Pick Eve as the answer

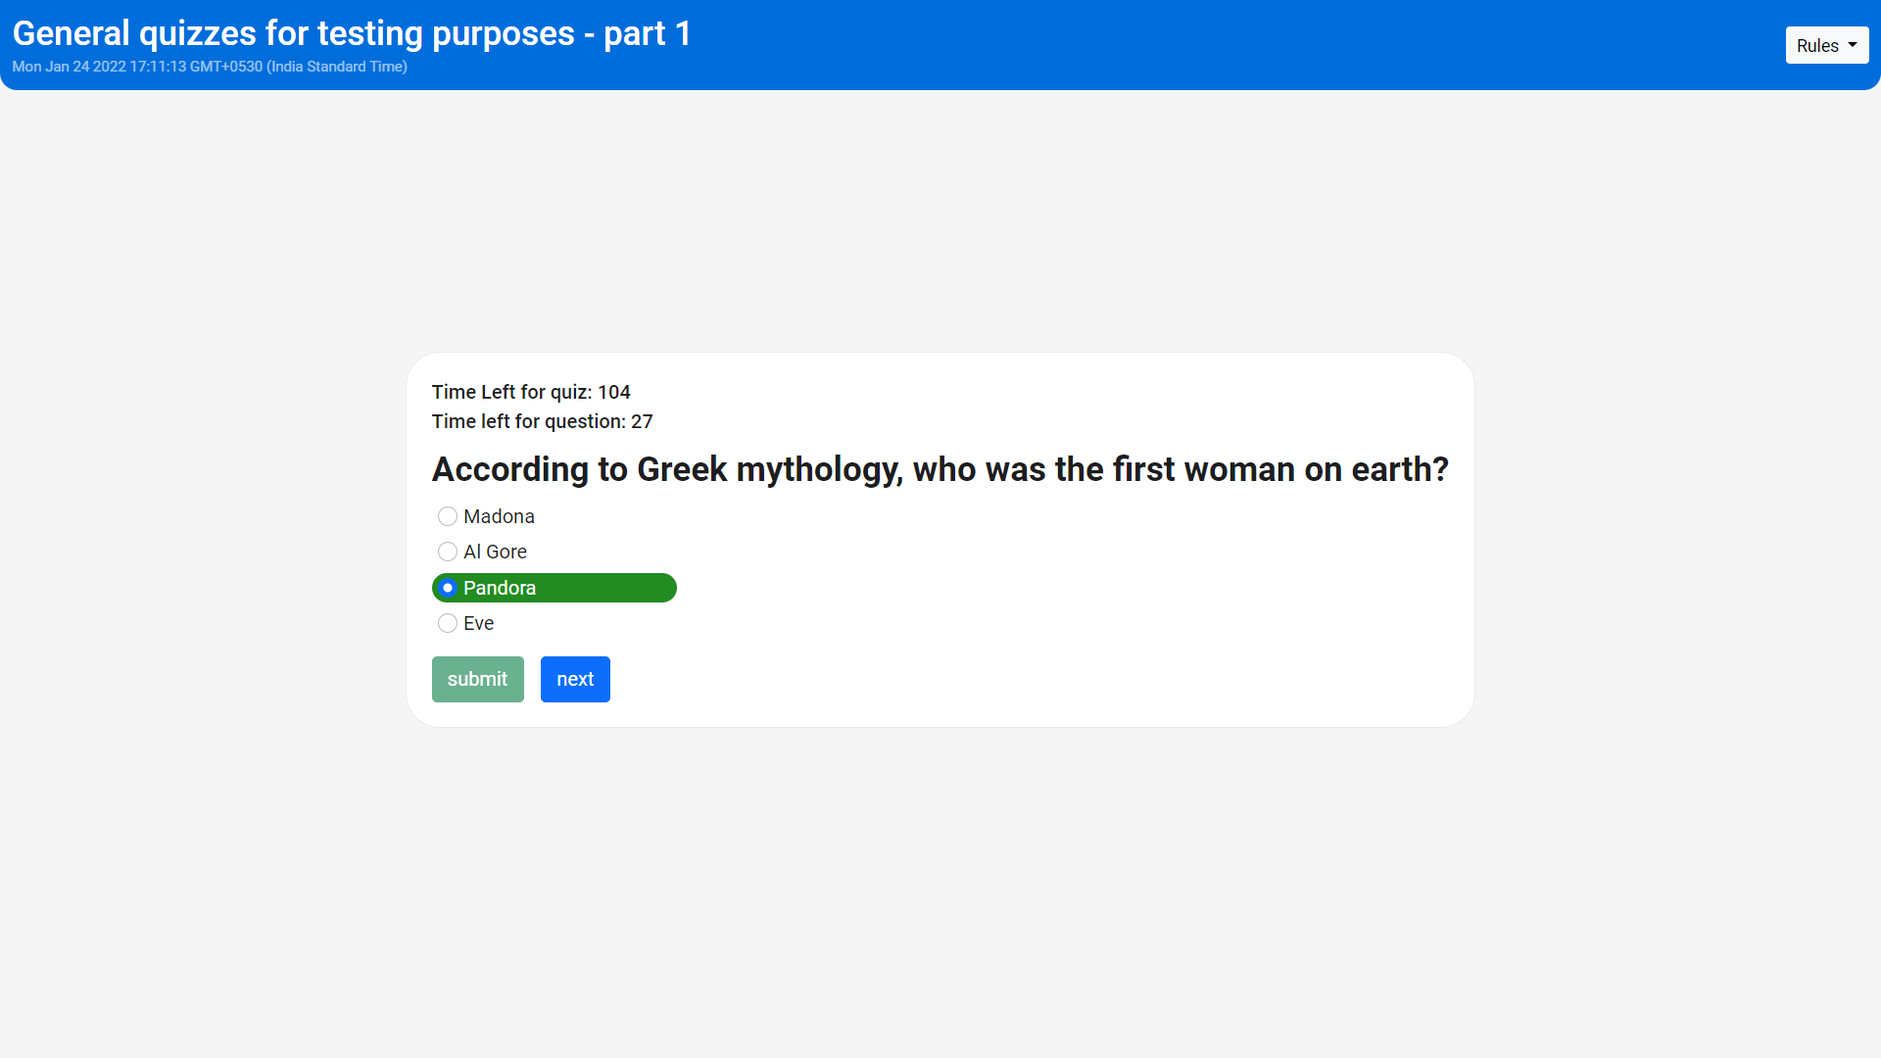(448, 622)
